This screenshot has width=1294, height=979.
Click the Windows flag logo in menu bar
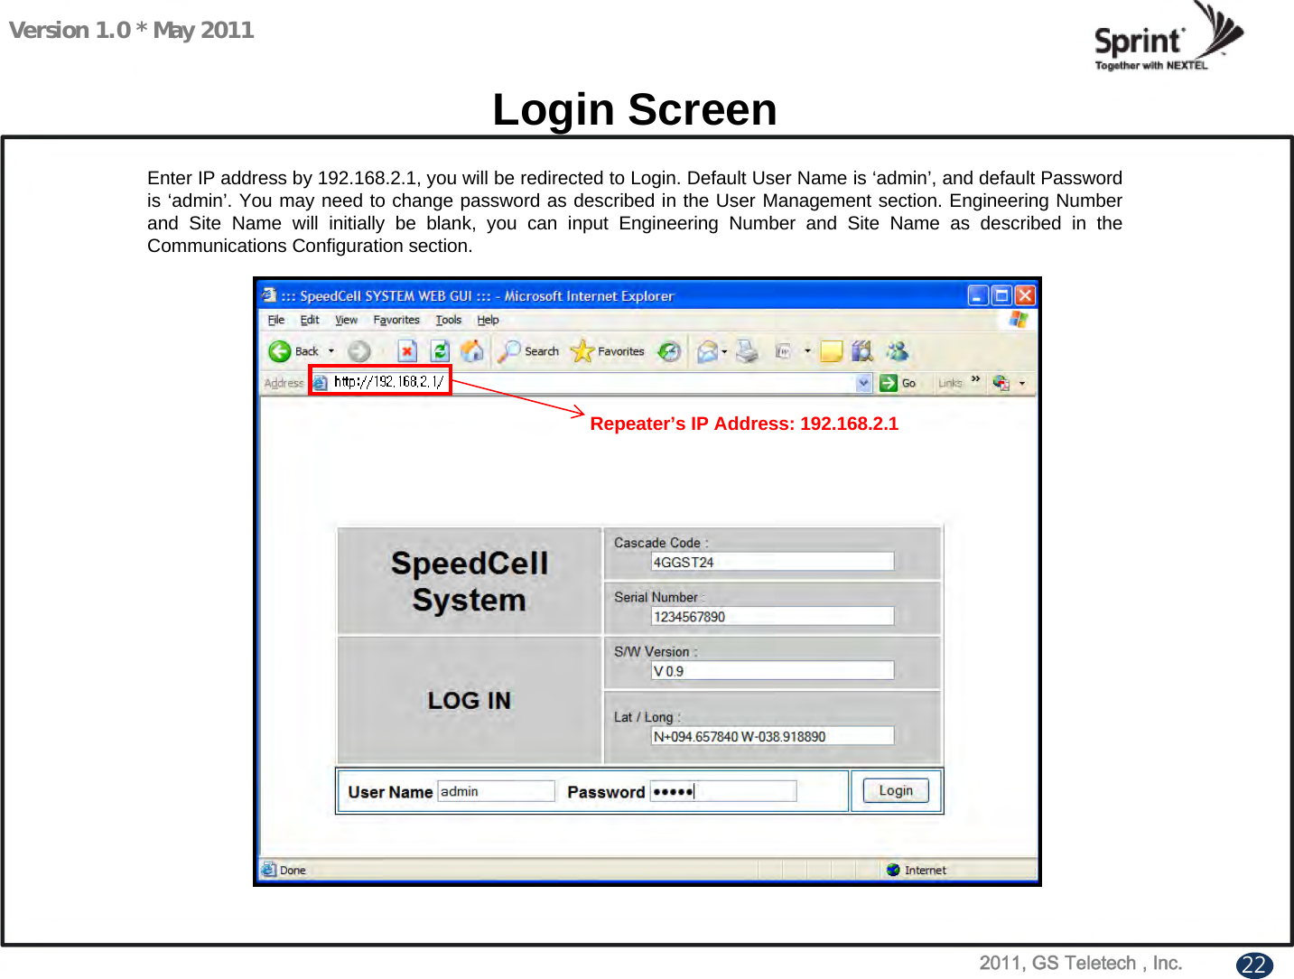pyautogui.click(x=1019, y=319)
